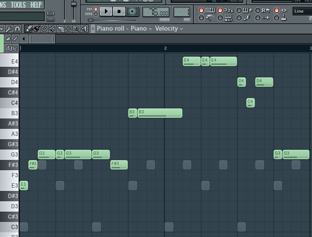Select the short B3 note
312x237 pixels.
tap(133, 113)
